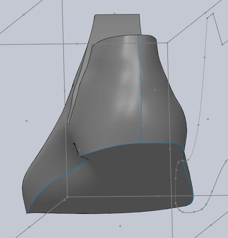The width and height of the screenshot is (228, 238).
Task: Select the flat rectangular surface atop the model
Action: 117,26
